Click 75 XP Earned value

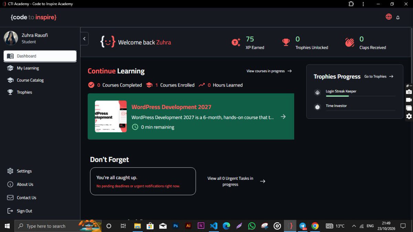pos(250,39)
